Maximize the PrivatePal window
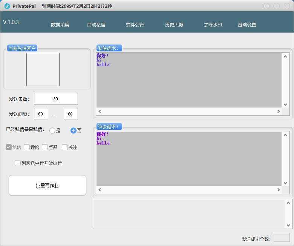The image size is (294, 246). click(277, 6)
